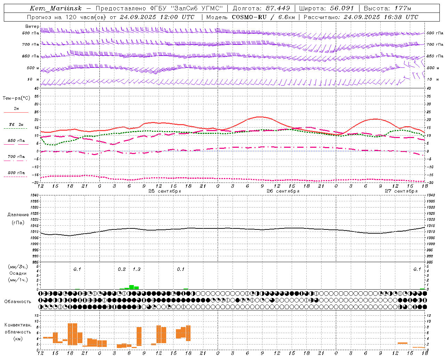This screenshot has height=356, width=445.
Task: Select the text 'Долгота: 87.449'
Action: tap(261, 8)
